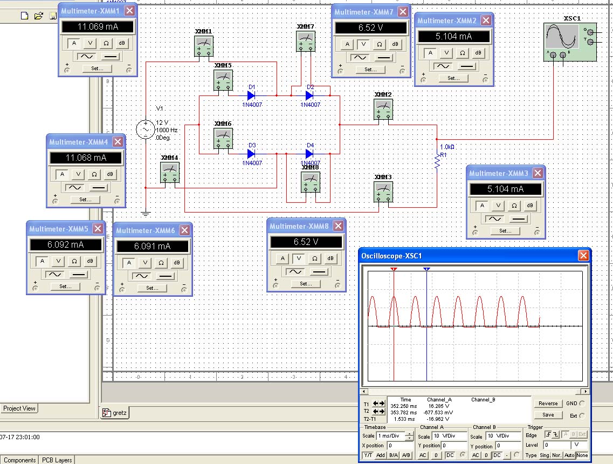Select the XMM7 multimeter symbol on the schematic
Image resolution: width=613 pixels, height=464 pixels.
[306, 41]
